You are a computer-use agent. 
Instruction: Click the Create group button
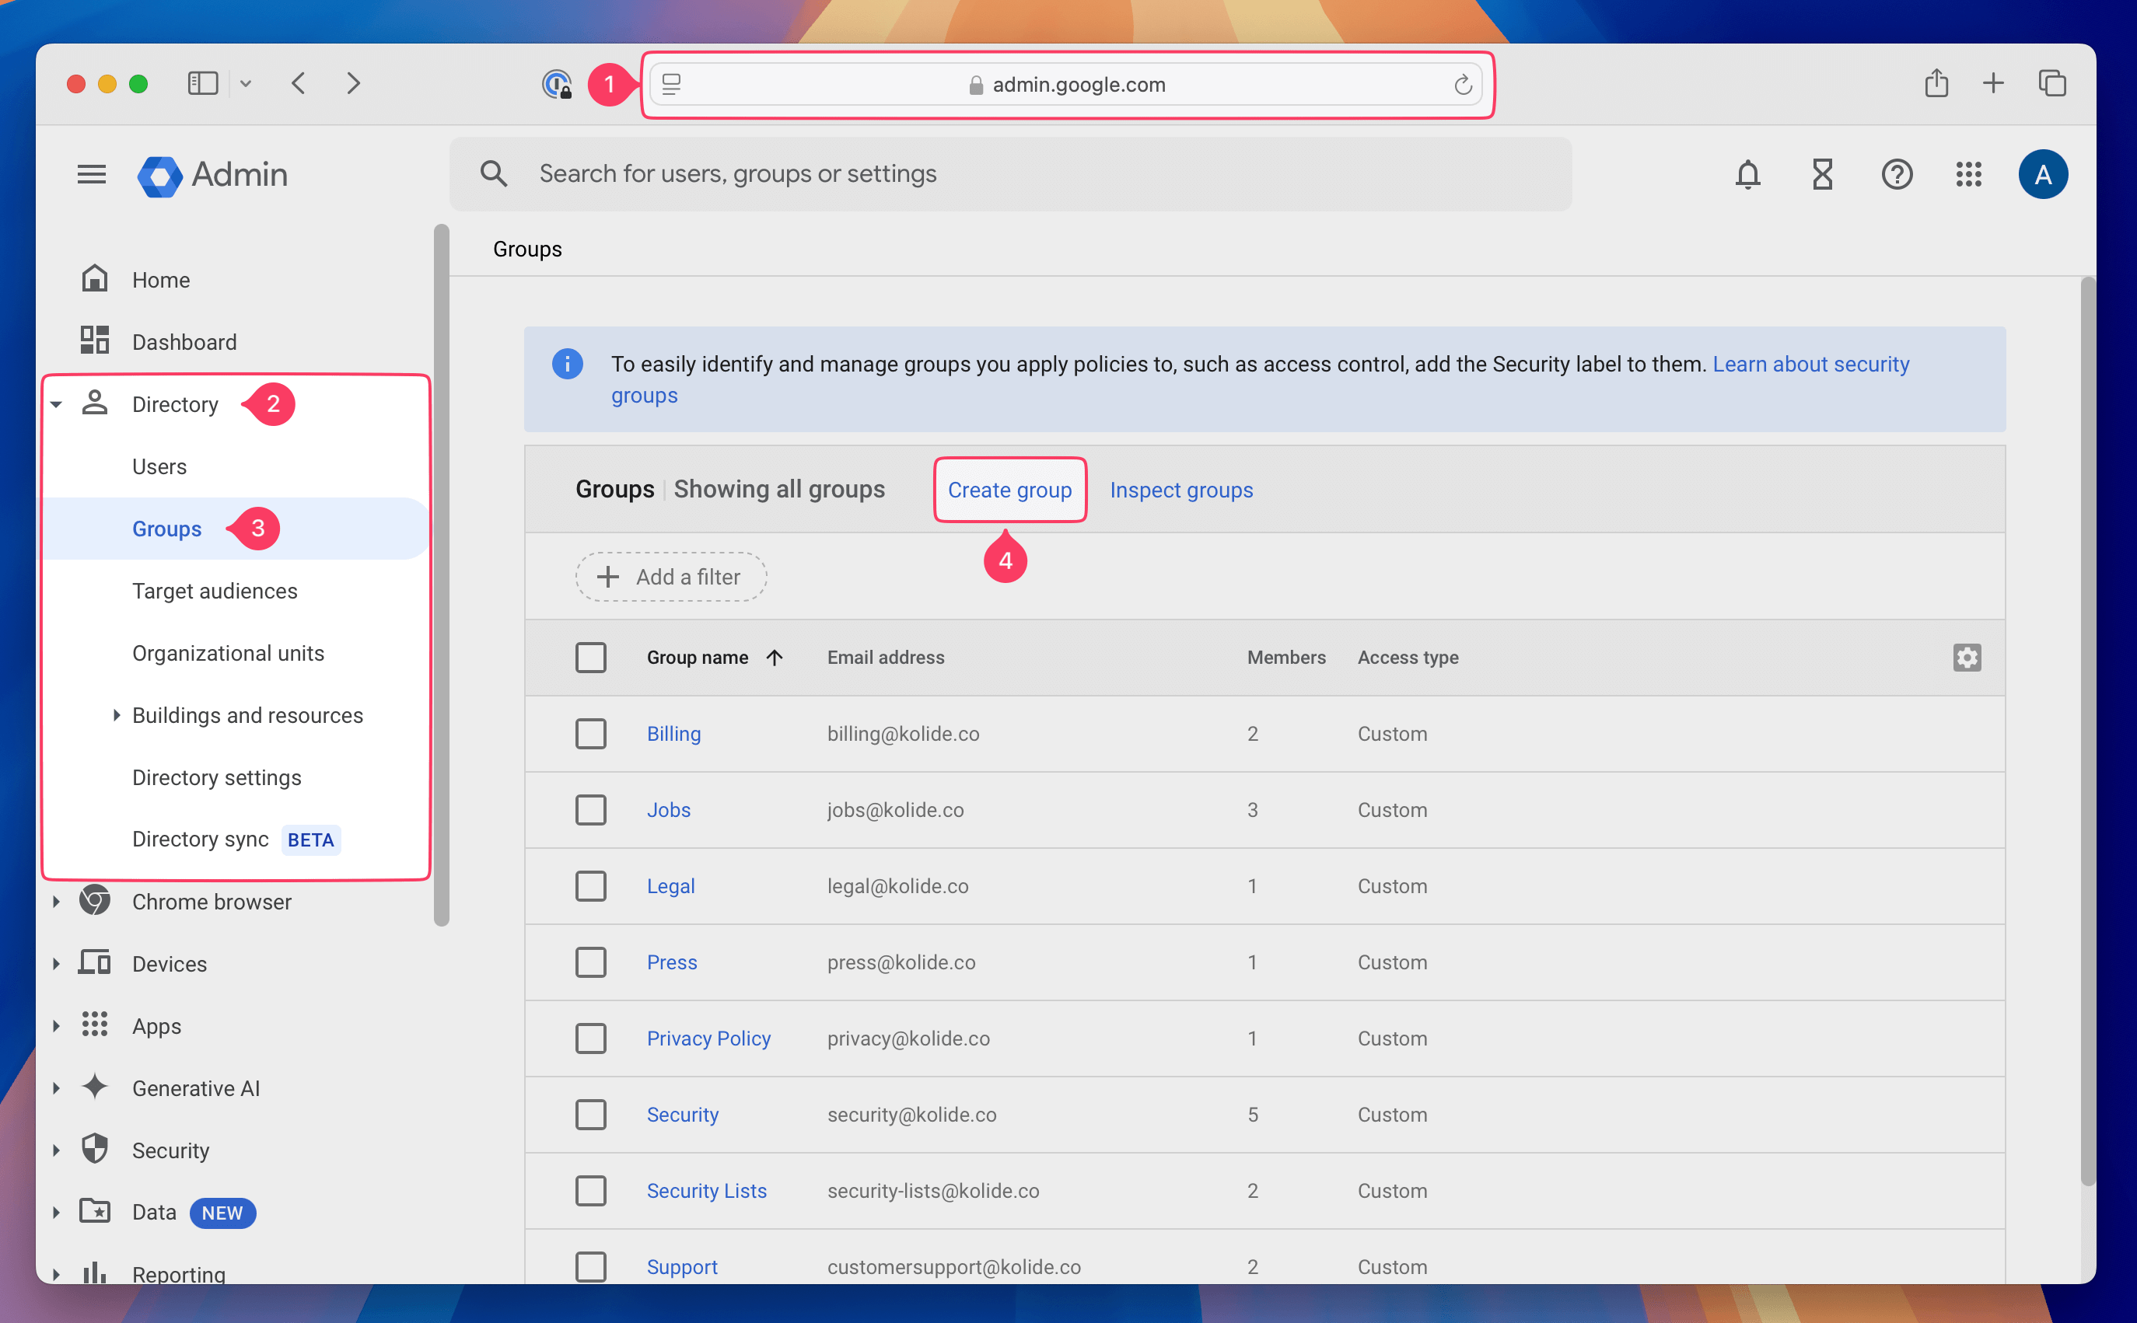pyautogui.click(x=1009, y=490)
